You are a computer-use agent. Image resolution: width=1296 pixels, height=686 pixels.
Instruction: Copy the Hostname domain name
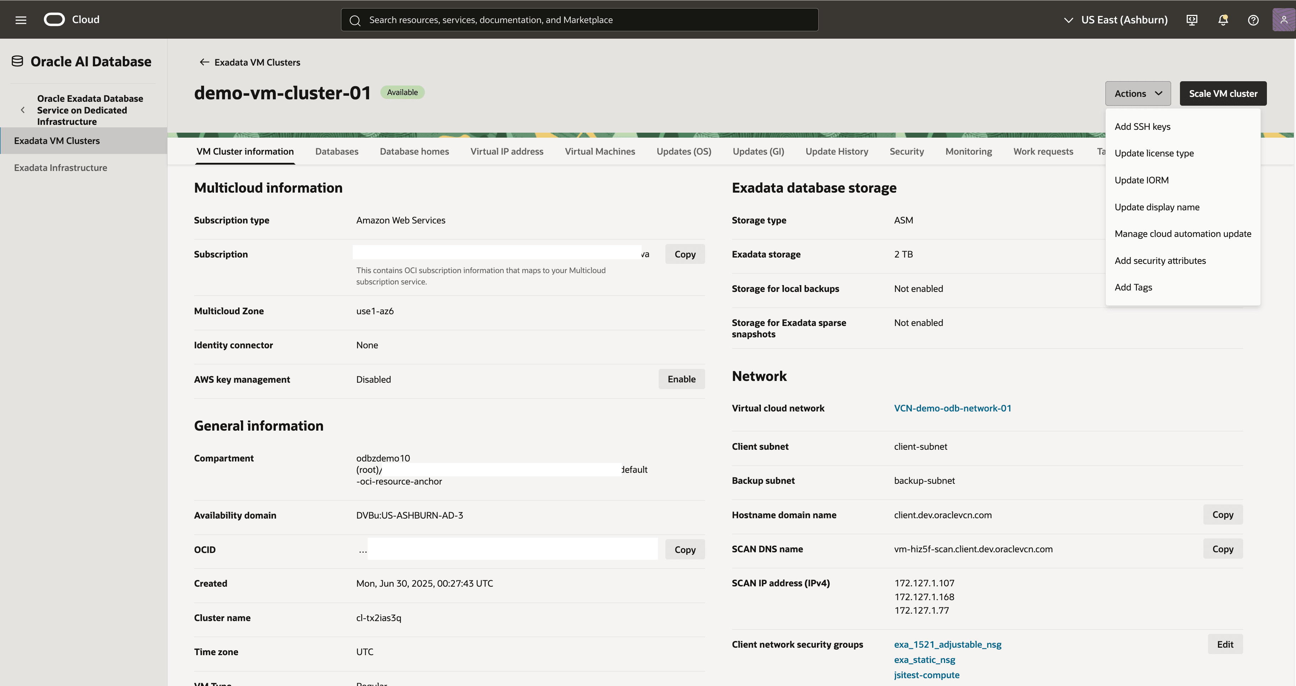point(1223,514)
